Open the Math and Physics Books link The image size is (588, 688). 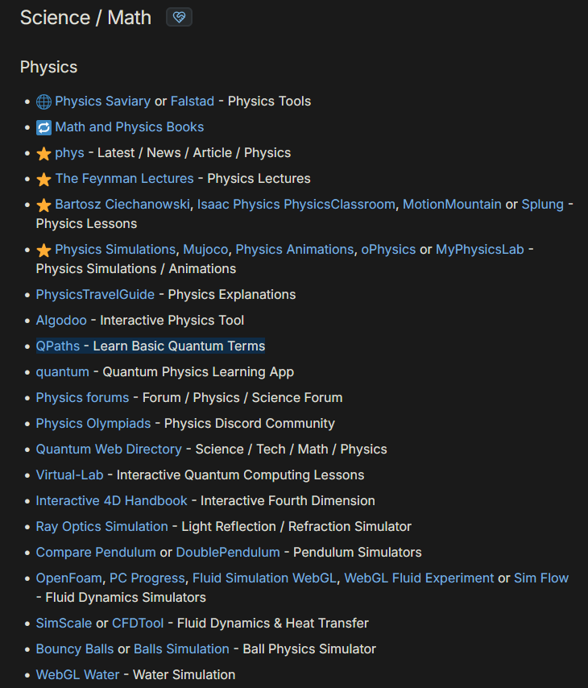click(129, 126)
